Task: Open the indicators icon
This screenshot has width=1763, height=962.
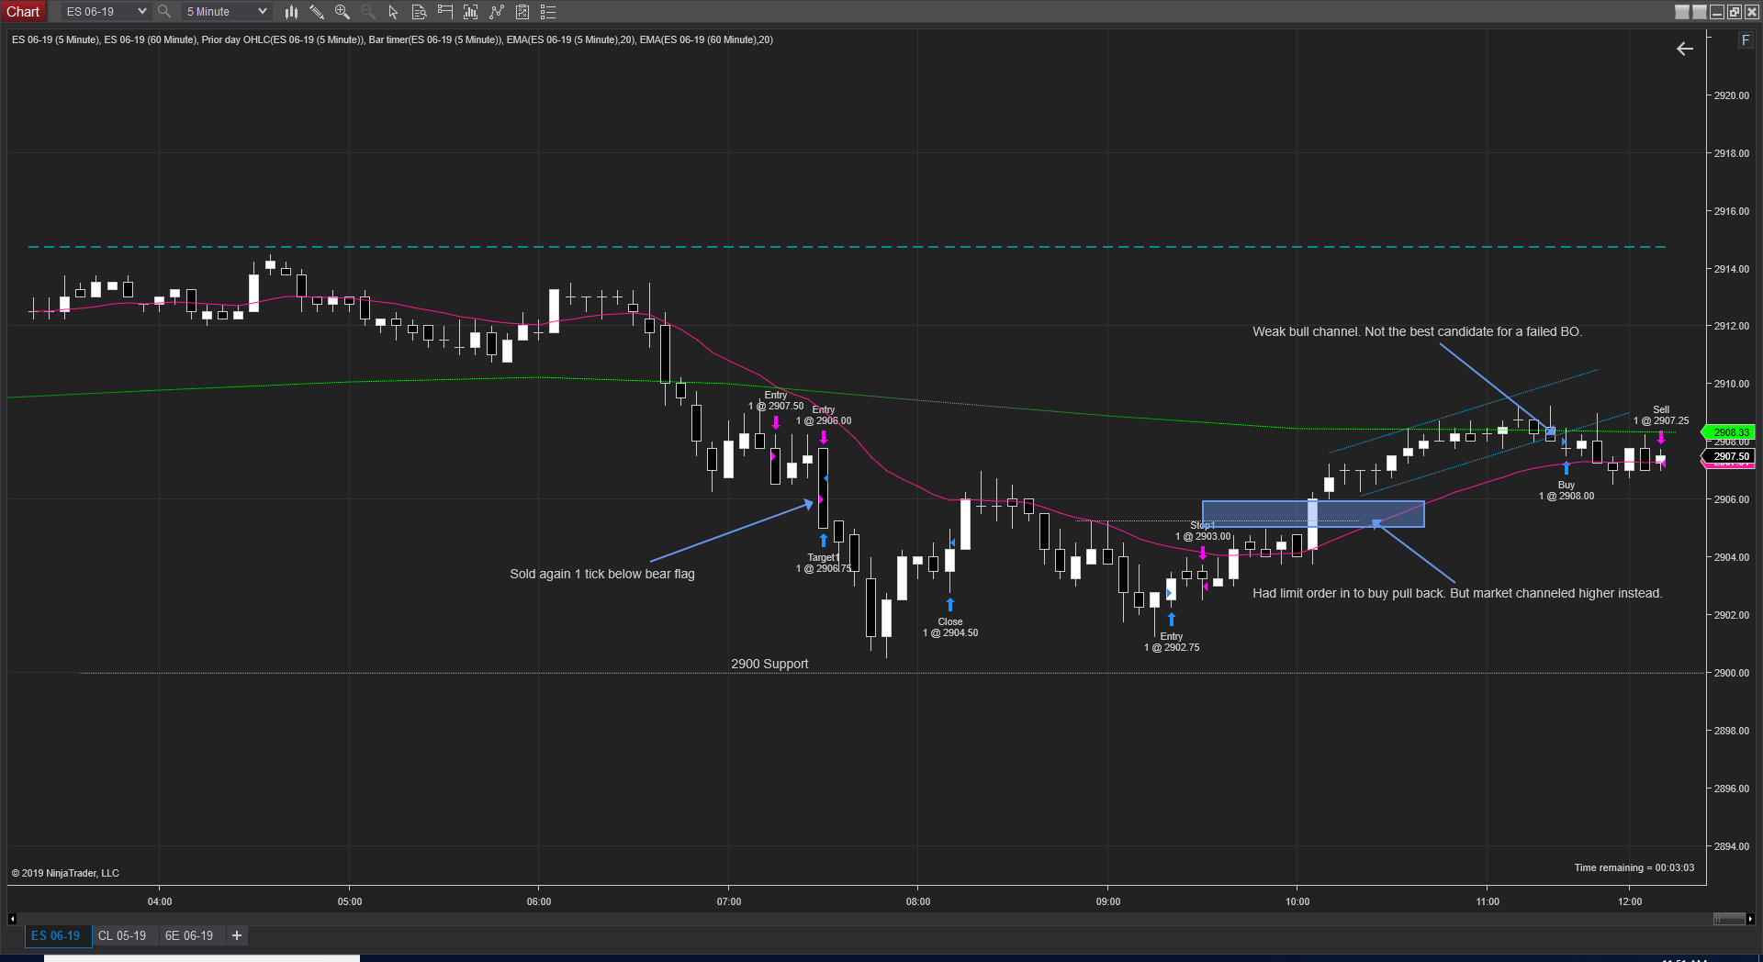Action: (x=497, y=12)
